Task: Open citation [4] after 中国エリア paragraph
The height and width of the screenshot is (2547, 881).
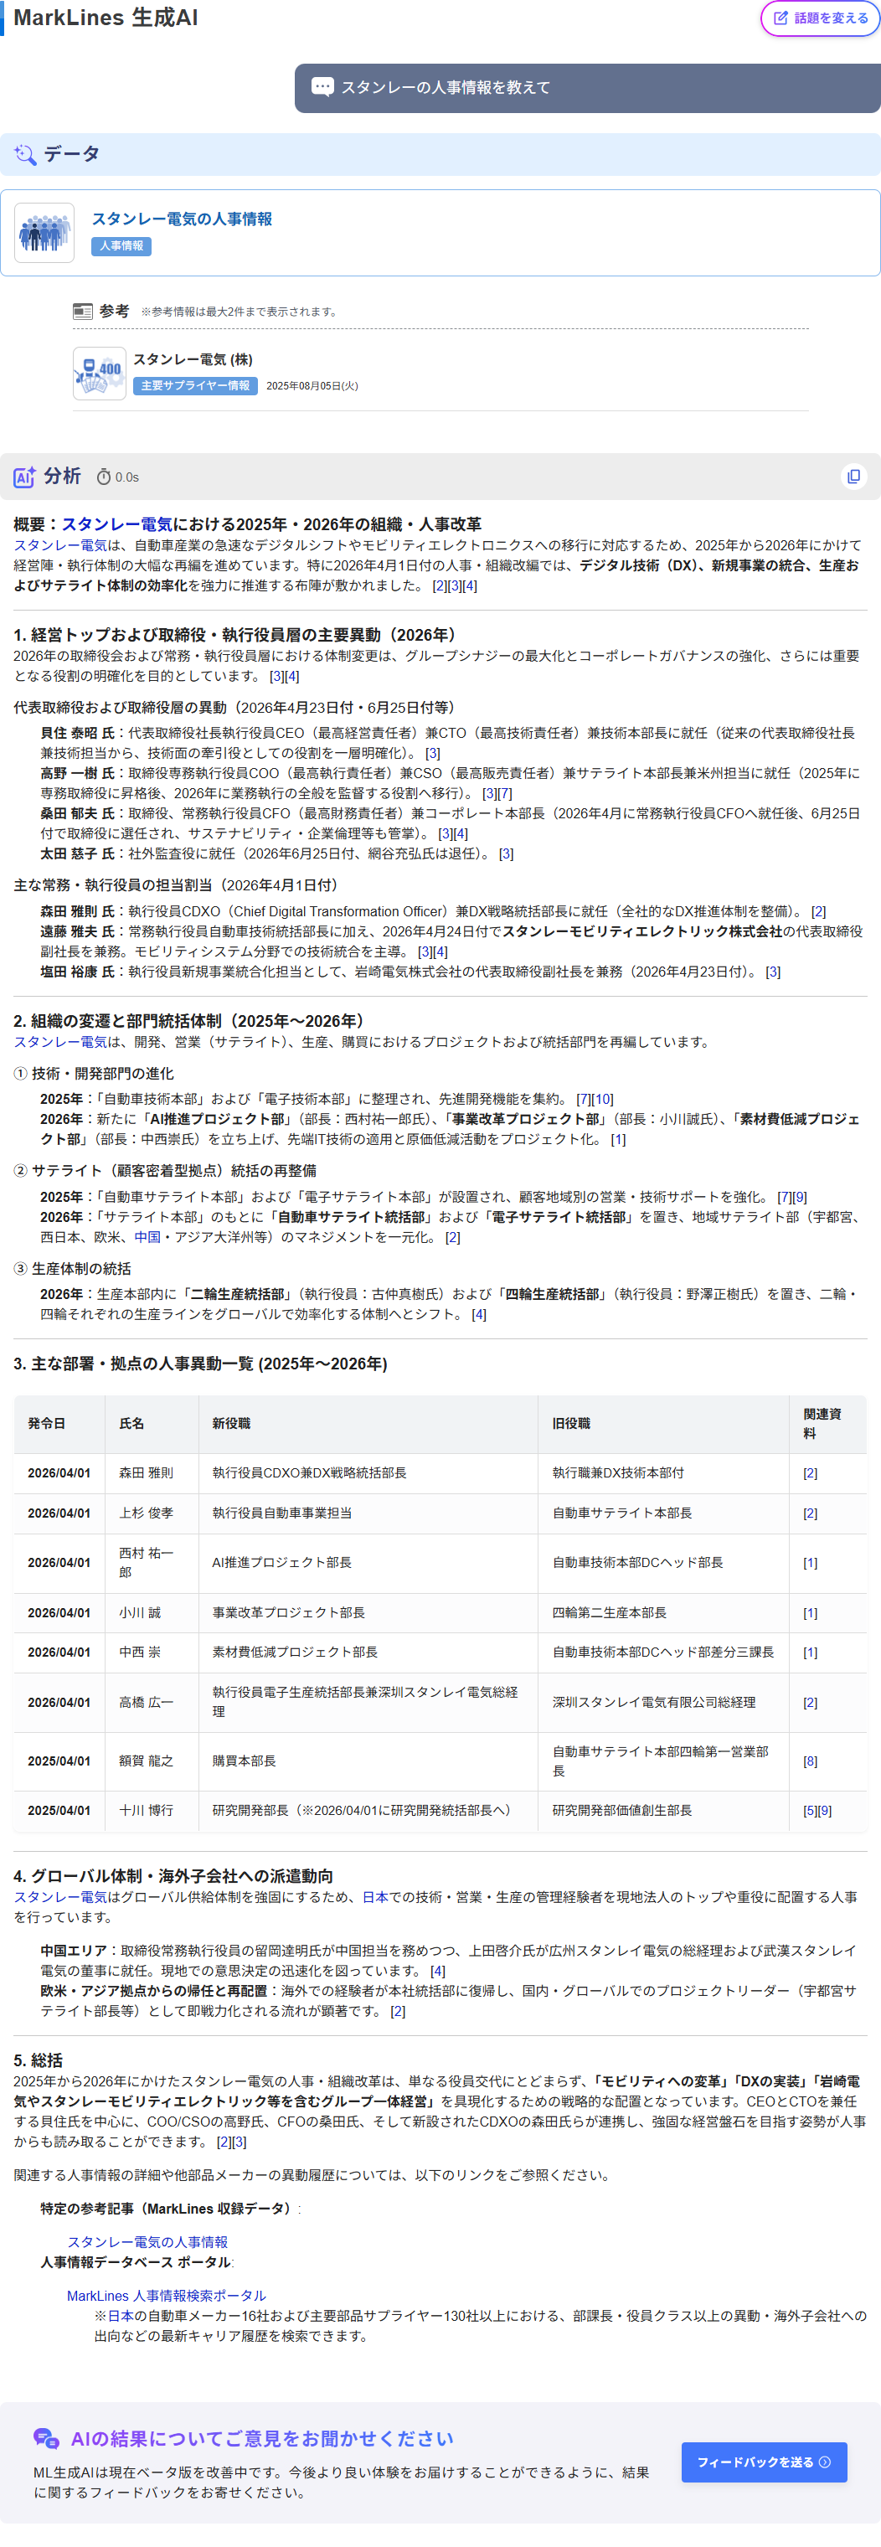Action: pyautogui.click(x=438, y=1972)
